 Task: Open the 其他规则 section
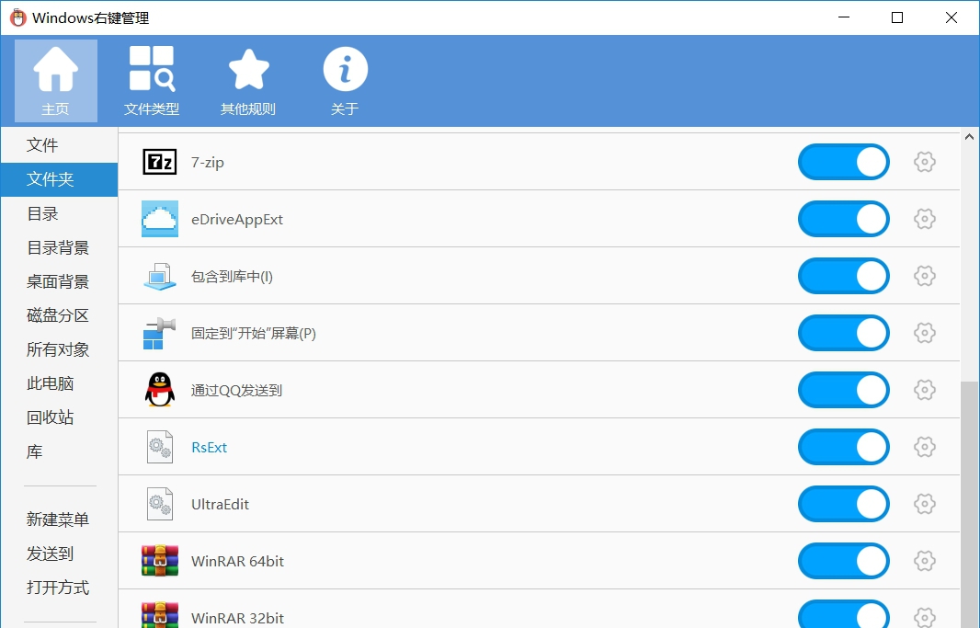pos(247,78)
